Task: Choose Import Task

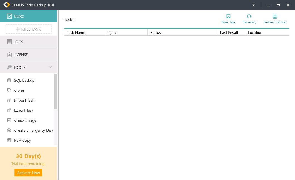Action: tap(24, 101)
